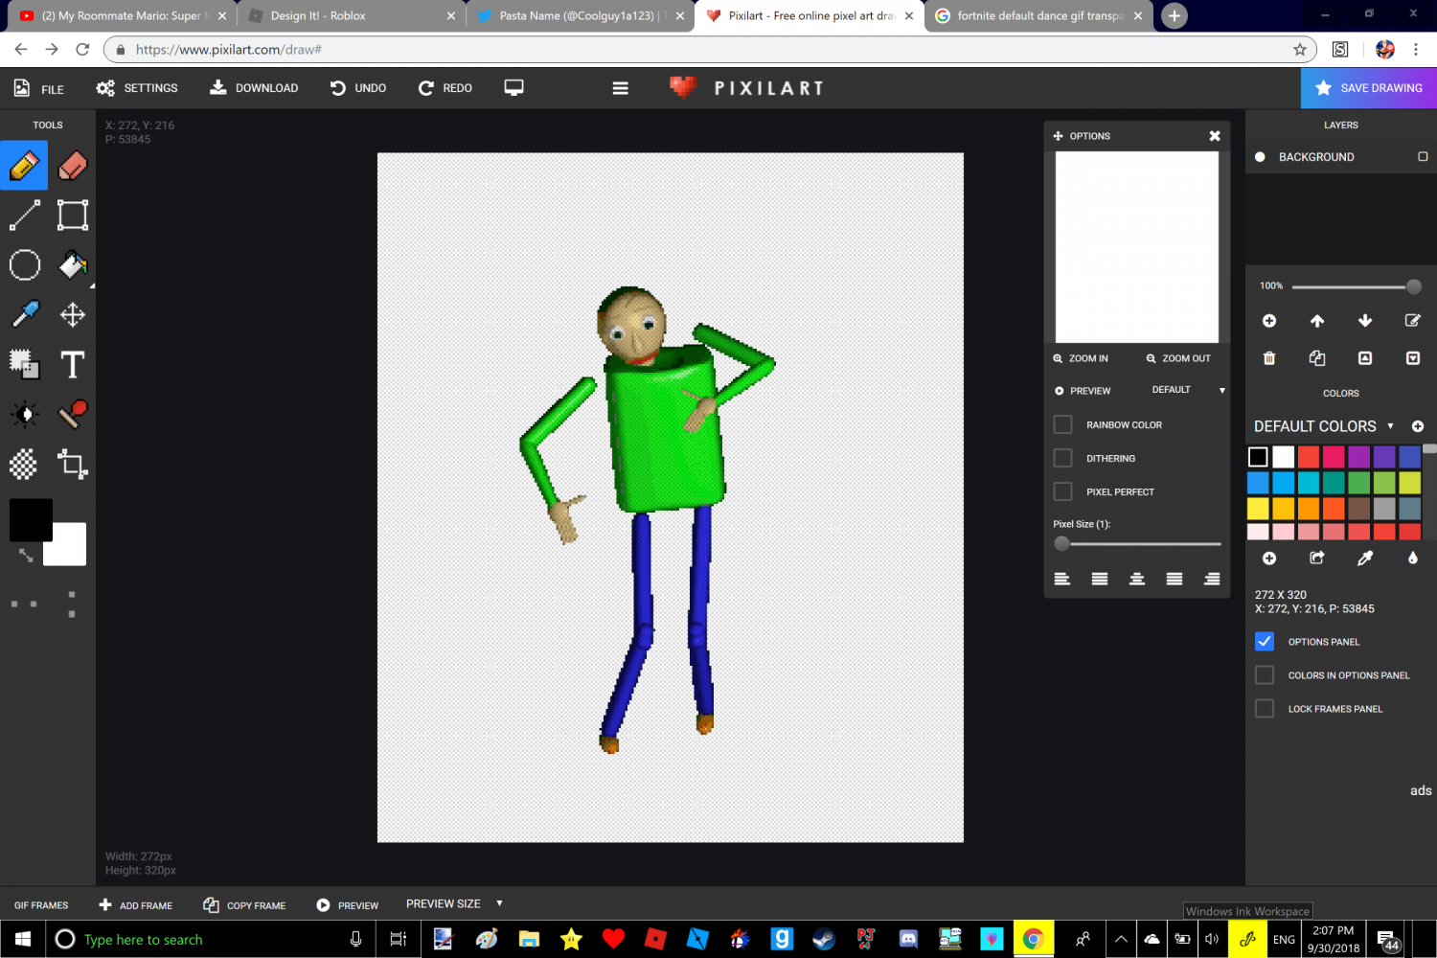Switch to the My Roommate Mario YouTube tab
The image size is (1437, 958).
coord(122,16)
